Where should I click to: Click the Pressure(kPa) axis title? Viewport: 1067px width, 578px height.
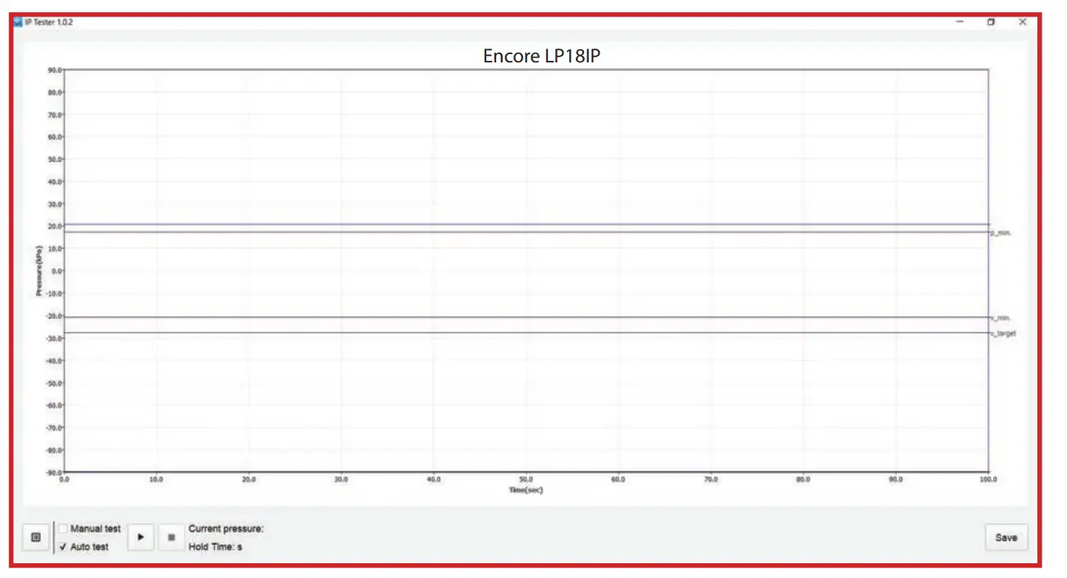[39, 270]
